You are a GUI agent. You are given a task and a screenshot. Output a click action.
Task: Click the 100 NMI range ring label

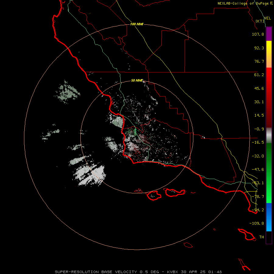coord(137,24)
